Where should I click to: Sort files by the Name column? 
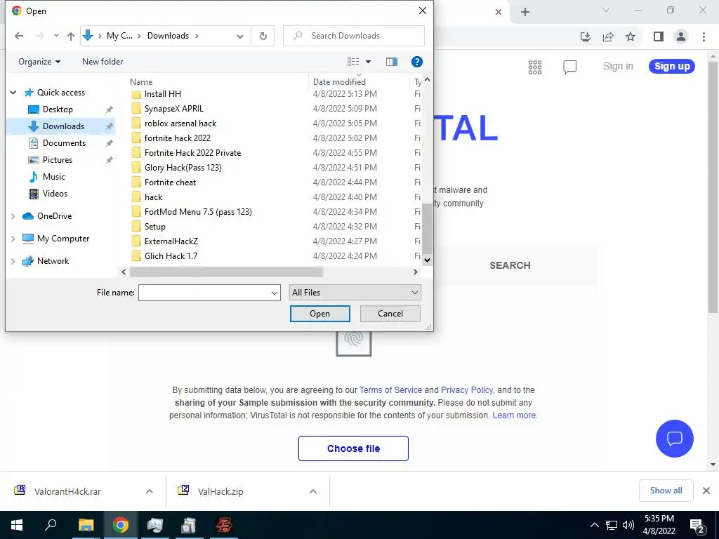point(140,82)
